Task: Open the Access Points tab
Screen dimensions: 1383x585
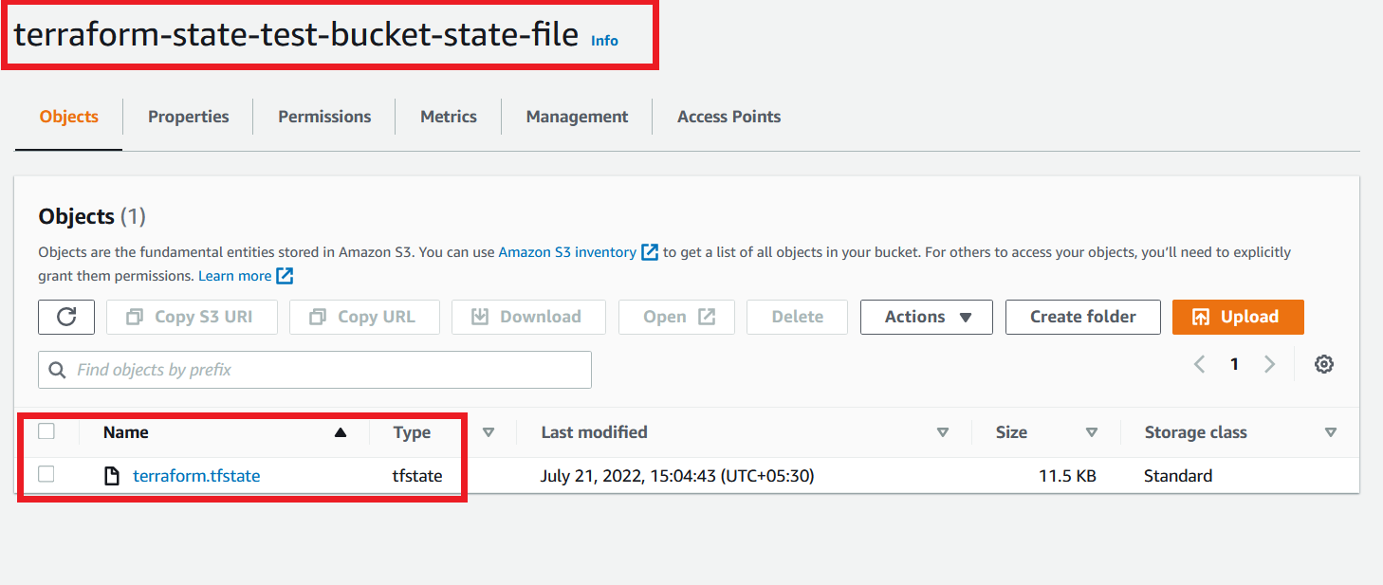Action: (728, 117)
